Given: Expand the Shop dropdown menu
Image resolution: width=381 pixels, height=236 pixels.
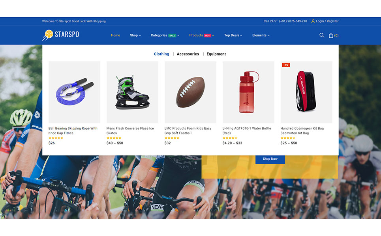Looking at the screenshot, I should pos(135,35).
